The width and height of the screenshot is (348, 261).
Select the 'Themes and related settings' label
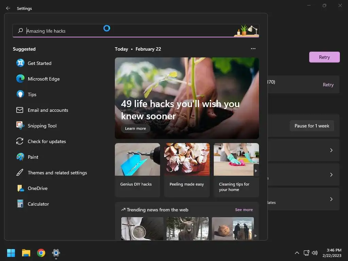coord(57,172)
